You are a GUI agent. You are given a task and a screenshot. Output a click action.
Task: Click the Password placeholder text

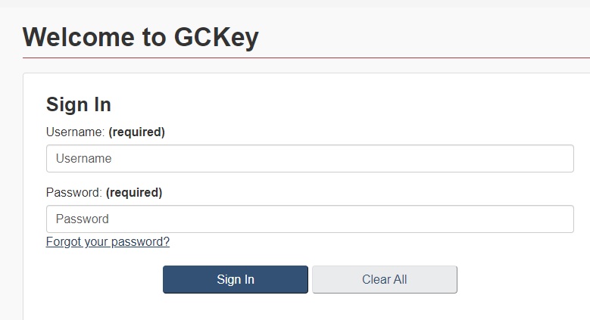tap(82, 219)
